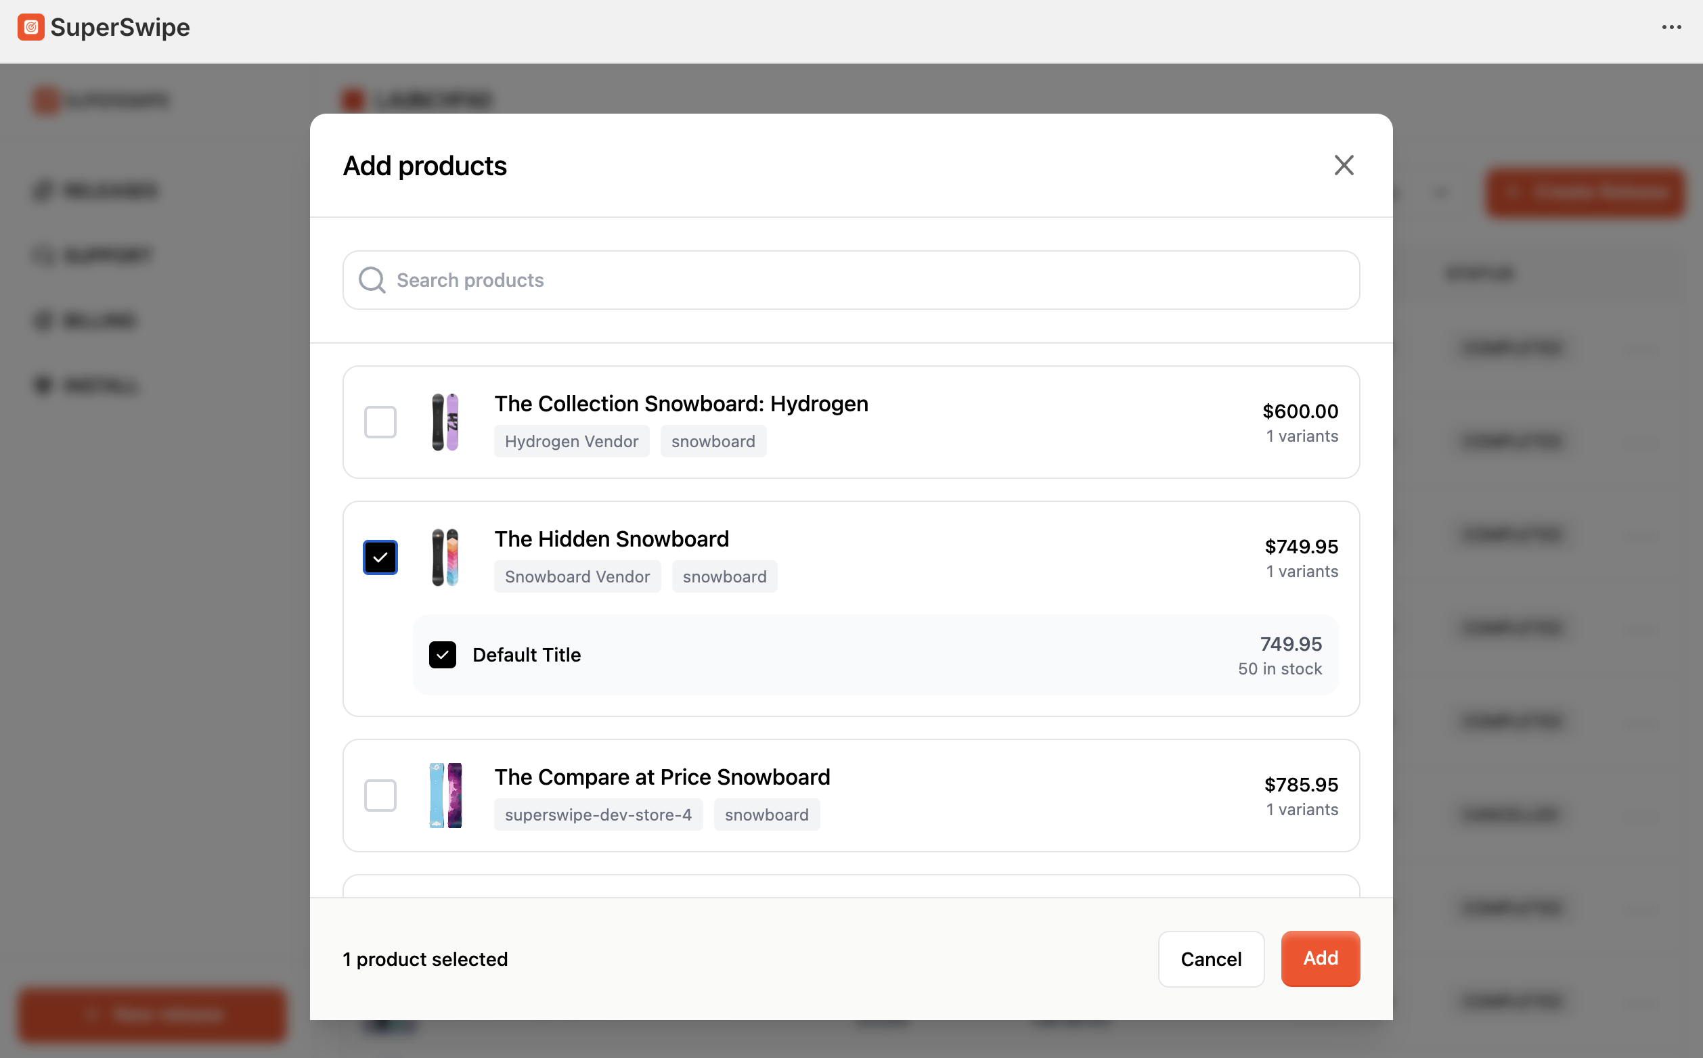Click the 'superswipe-dev-store-4' tag
The height and width of the screenshot is (1058, 1703).
(x=598, y=814)
